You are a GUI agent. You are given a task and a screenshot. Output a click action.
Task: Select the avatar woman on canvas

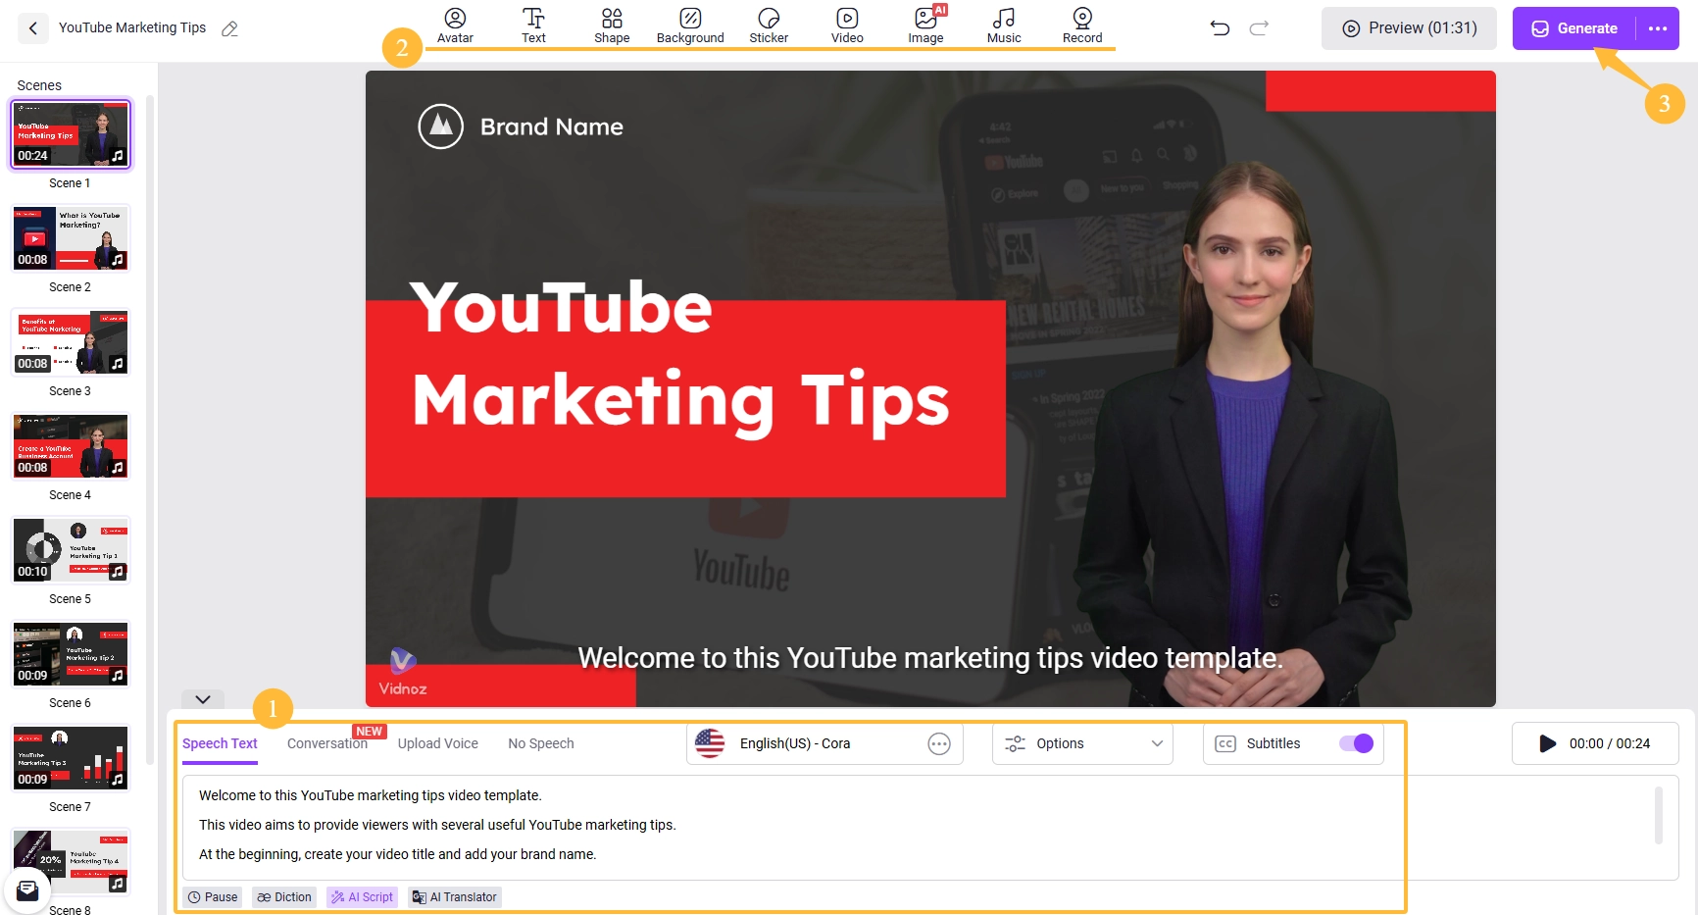(x=1245, y=432)
